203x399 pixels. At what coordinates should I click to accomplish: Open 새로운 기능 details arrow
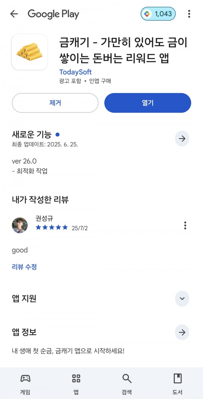[182, 139]
